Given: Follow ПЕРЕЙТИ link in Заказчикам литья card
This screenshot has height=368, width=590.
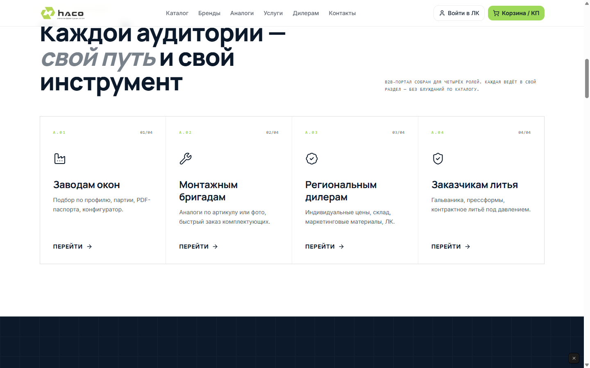Looking at the screenshot, I should point(451,247).
